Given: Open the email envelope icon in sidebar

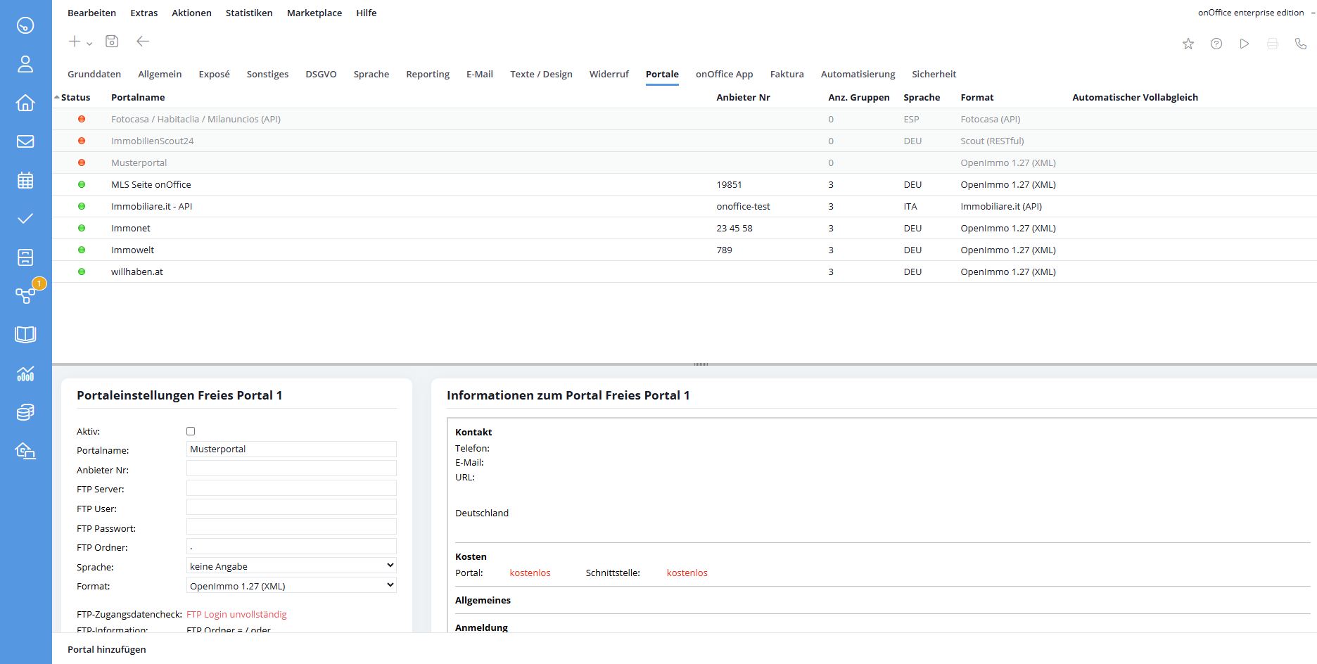Looking at the screenshot, I should point(25,141).
